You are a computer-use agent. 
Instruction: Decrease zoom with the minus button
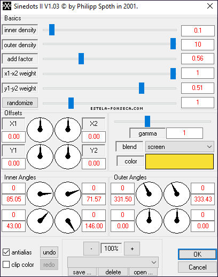click(91, 249)
